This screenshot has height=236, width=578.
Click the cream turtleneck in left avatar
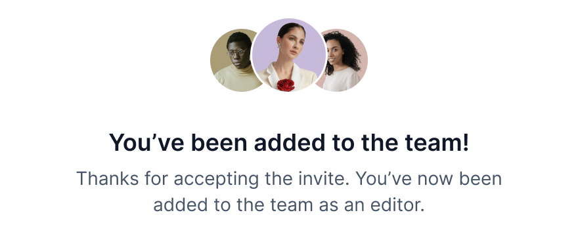236,79
